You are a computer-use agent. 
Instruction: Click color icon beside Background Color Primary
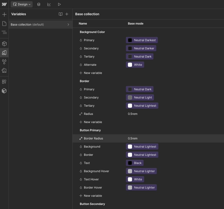tap(81, 40)
